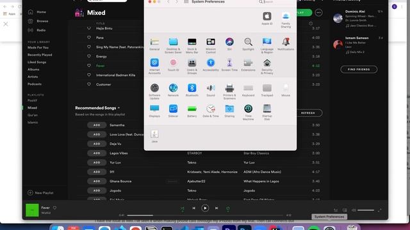Screen dimensions: 410x230
Task: Select the Qur'an playlist
Action: [33, 115]
